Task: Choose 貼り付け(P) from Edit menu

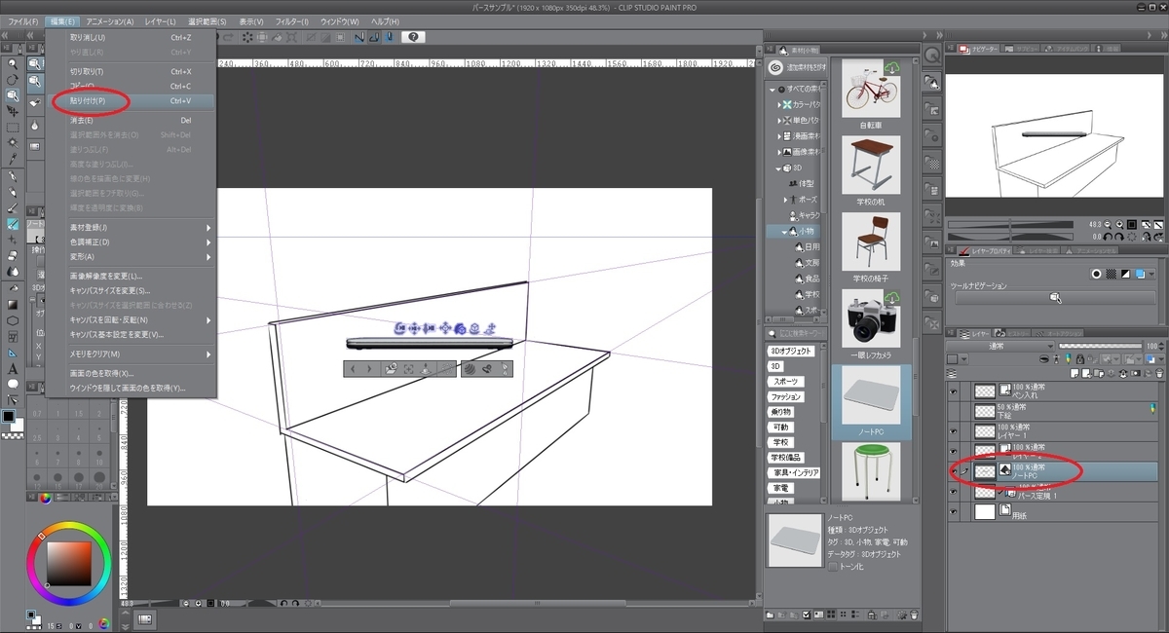Action: 131,100
